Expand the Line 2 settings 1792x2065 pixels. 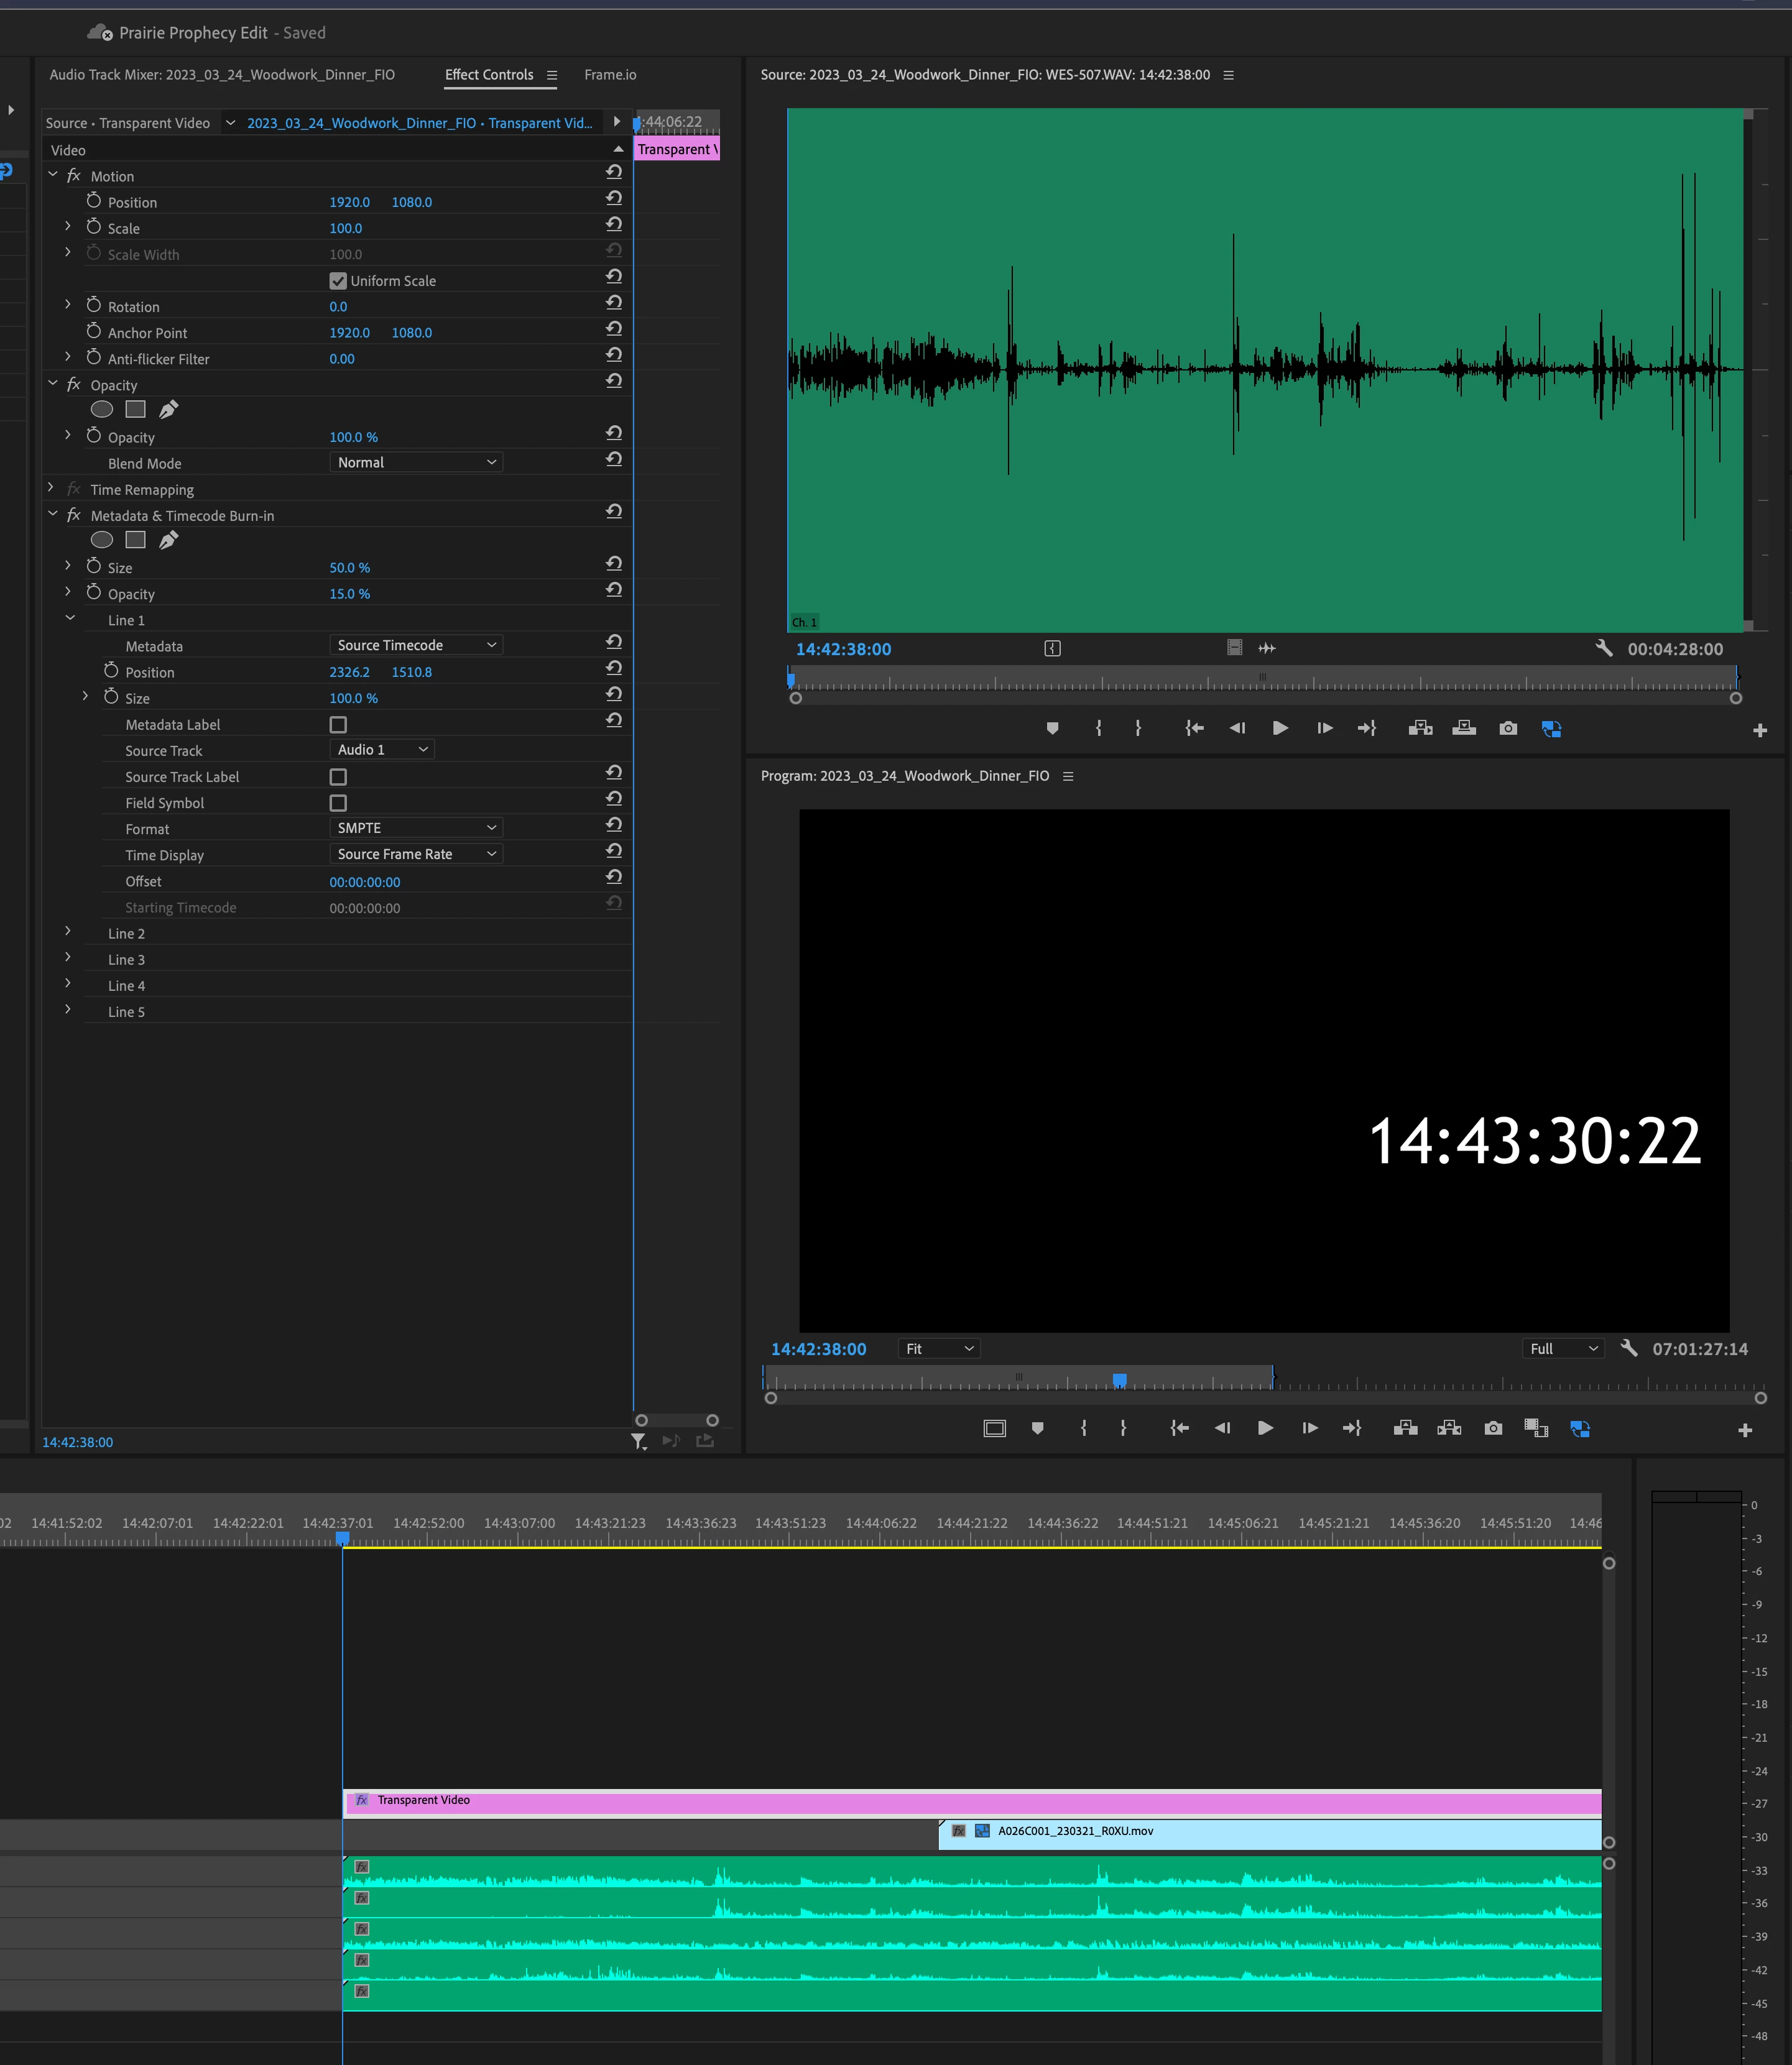(68, 932)
